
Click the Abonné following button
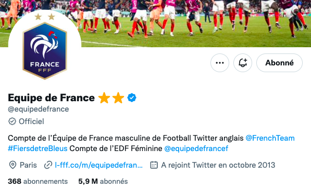(279, 63)
